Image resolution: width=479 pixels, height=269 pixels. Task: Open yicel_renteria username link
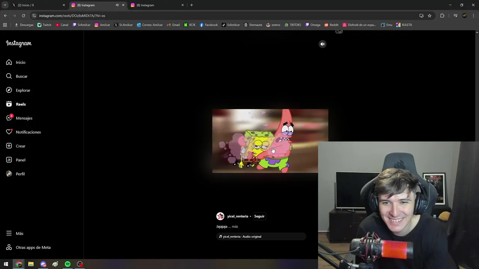(x=238, y=216)
